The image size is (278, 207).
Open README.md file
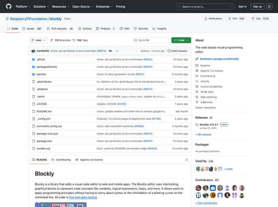[x=44, y=112]
